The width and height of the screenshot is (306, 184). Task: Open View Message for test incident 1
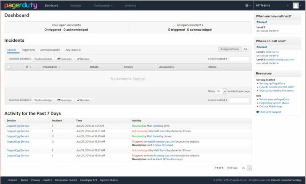tap(174, 159)
